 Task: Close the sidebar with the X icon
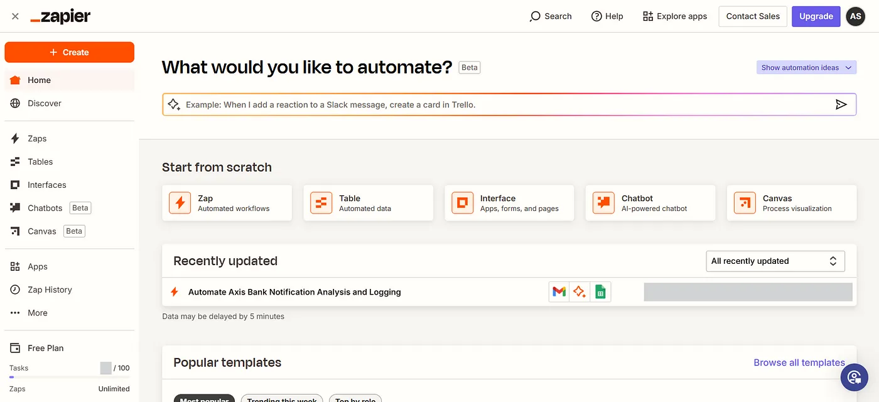click(15, 16)
